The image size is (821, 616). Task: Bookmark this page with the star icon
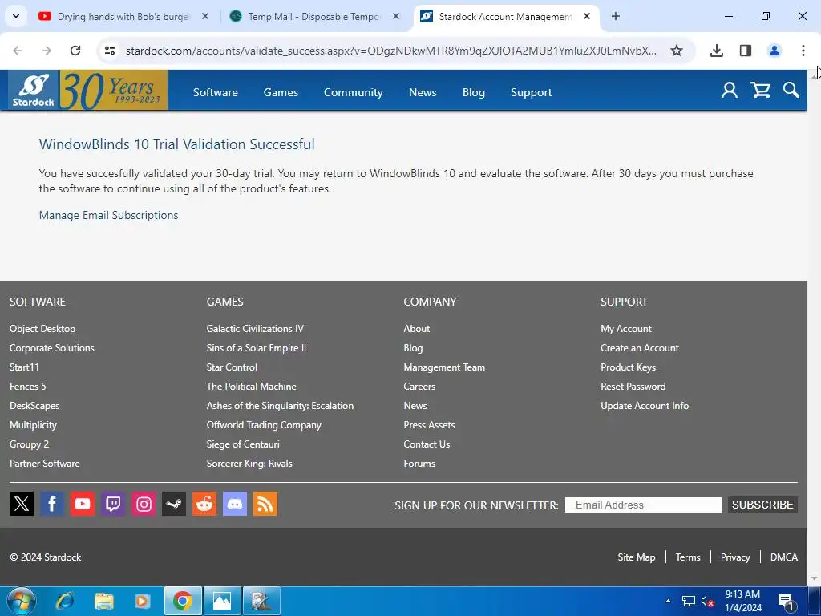pyautogui.click(x=677, y=51)
